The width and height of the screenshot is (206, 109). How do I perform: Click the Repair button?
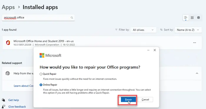click(x=128, y=100)
